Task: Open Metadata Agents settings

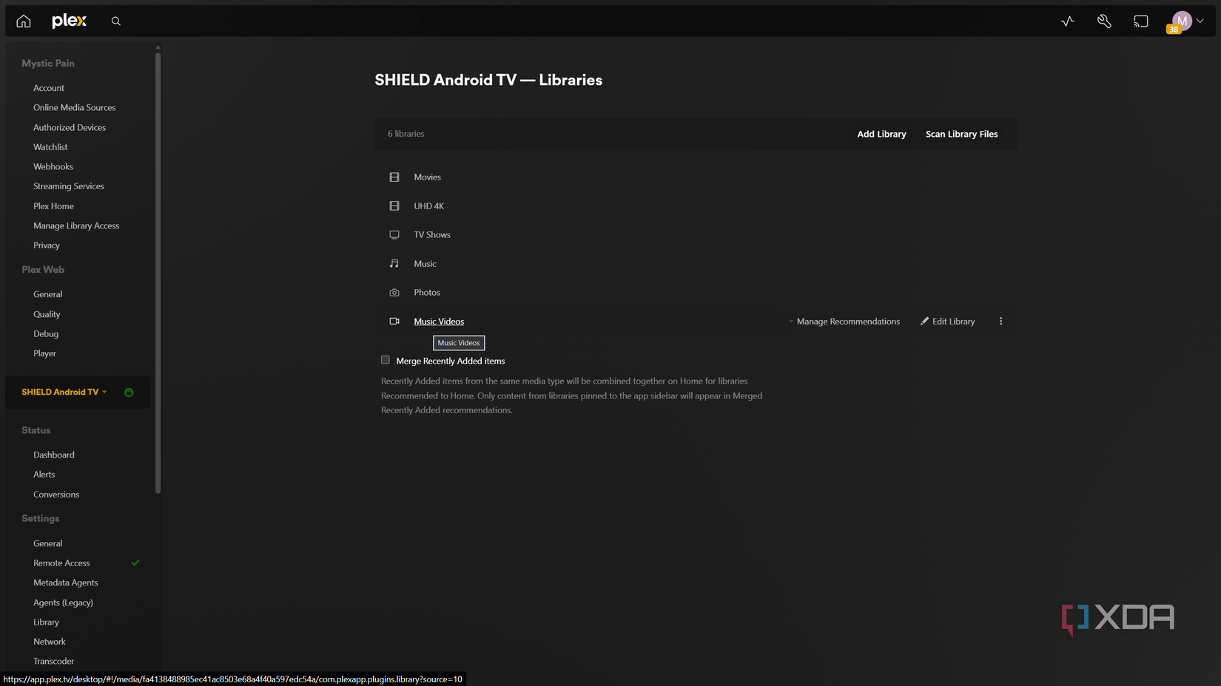Action: [66, 583]
